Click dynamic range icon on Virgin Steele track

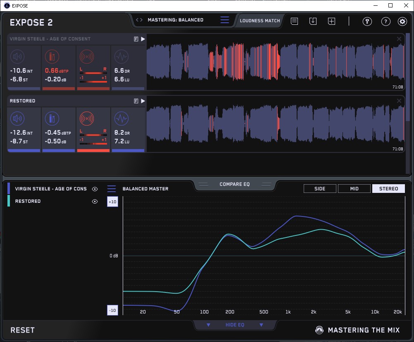[x=121, y=57]
